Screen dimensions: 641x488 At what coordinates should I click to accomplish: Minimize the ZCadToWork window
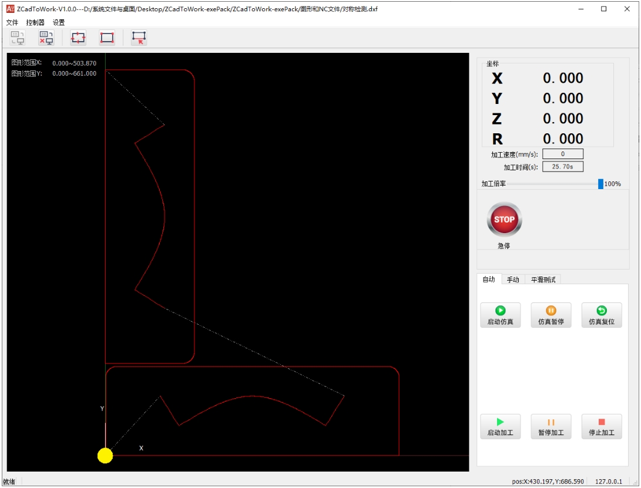[581, 9]
